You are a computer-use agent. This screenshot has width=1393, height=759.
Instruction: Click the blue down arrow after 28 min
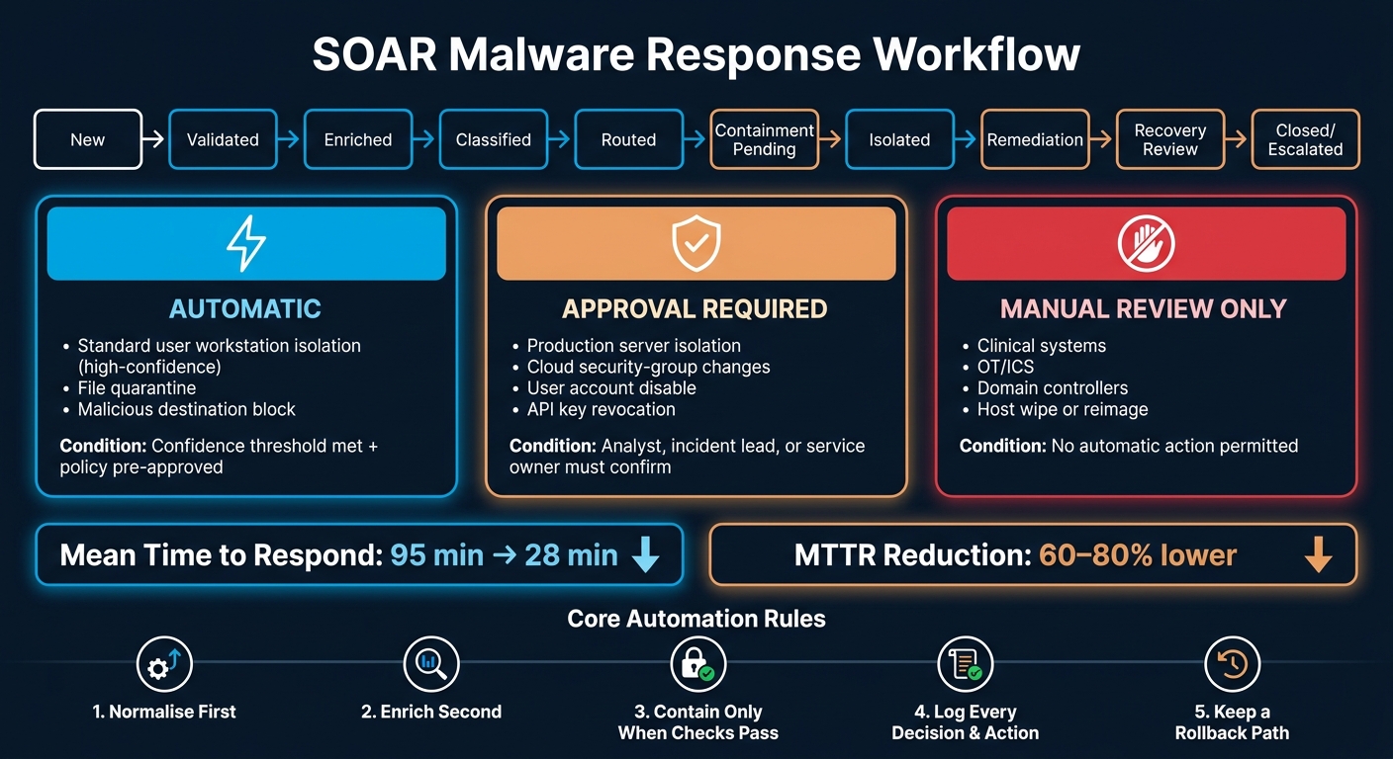point(645,555)
